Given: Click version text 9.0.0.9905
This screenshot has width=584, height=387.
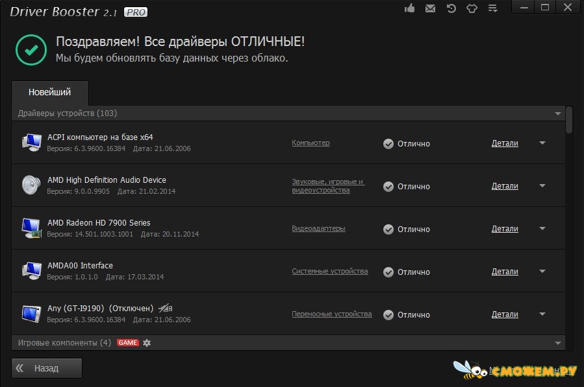Looking at the screenshot, I should coord(92,191).
